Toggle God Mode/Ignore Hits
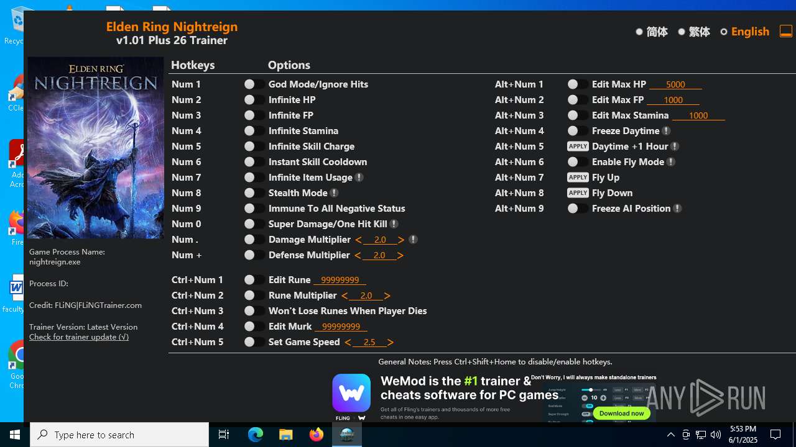 pyautogui.click(x=254, y=84)
